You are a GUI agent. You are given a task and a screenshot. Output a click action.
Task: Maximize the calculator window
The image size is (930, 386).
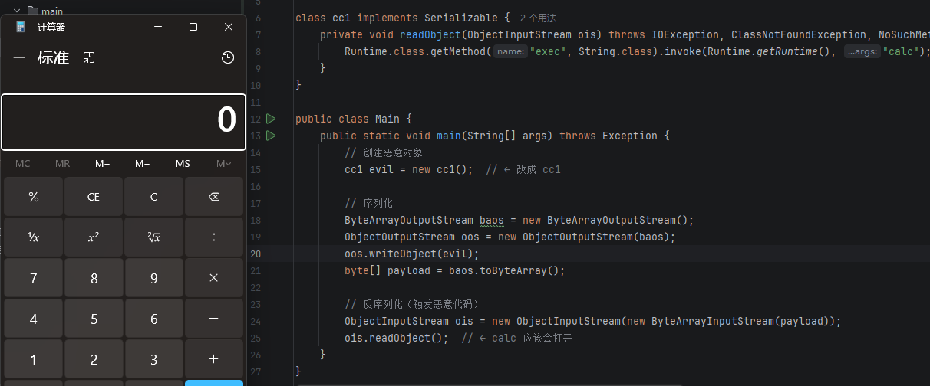193,27
